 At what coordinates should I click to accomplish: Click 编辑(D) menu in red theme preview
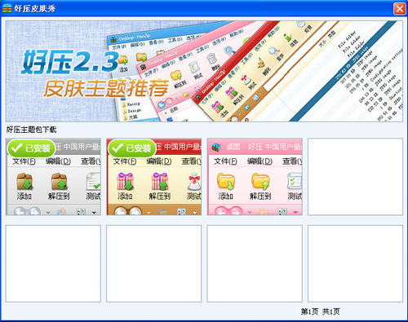pos(159,161)
